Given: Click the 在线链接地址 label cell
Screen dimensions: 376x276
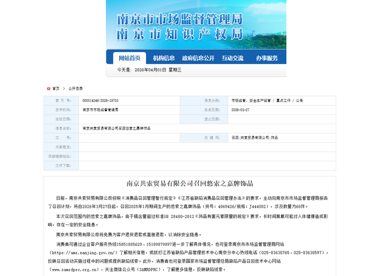Looking at the screenshot, I should pos(61,156).
